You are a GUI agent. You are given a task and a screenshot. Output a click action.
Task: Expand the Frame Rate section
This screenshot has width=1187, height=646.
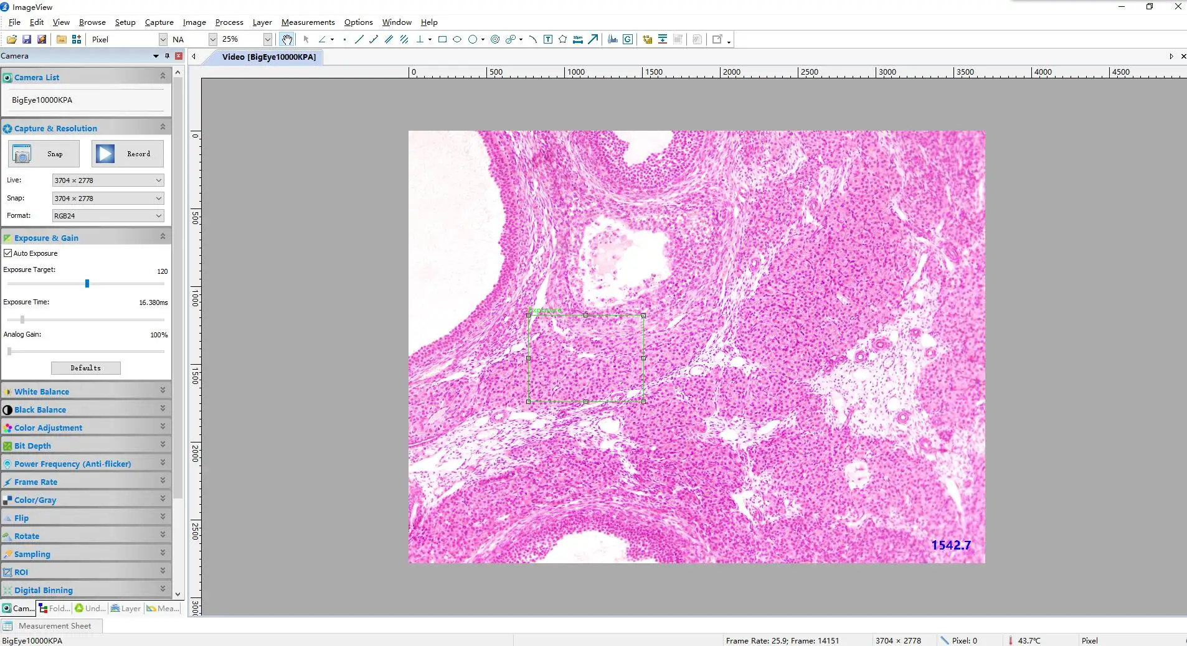point(86,482)
